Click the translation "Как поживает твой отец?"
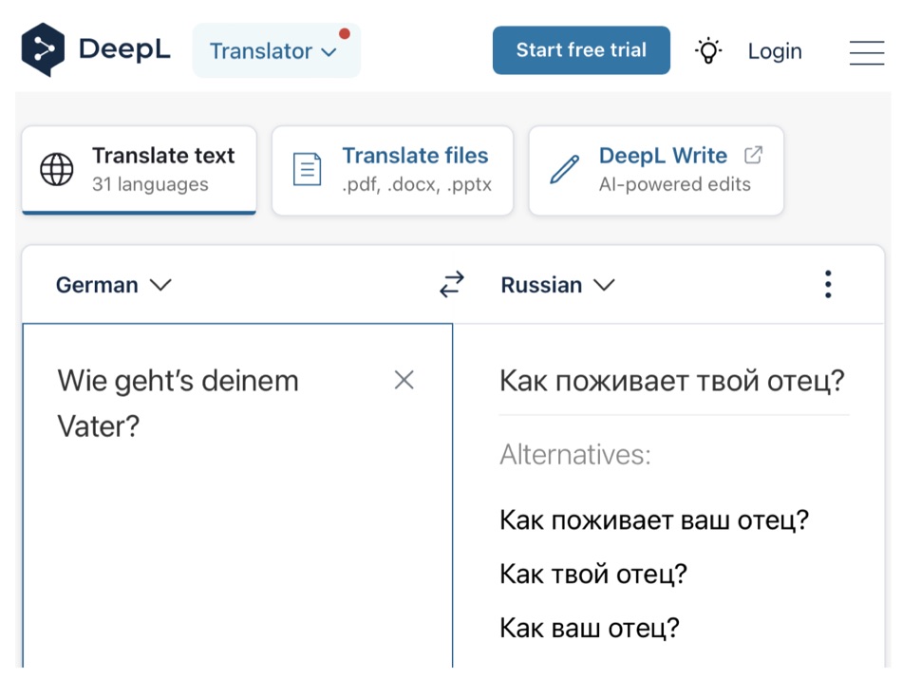921x679 pixels. [x=672, y=381]
